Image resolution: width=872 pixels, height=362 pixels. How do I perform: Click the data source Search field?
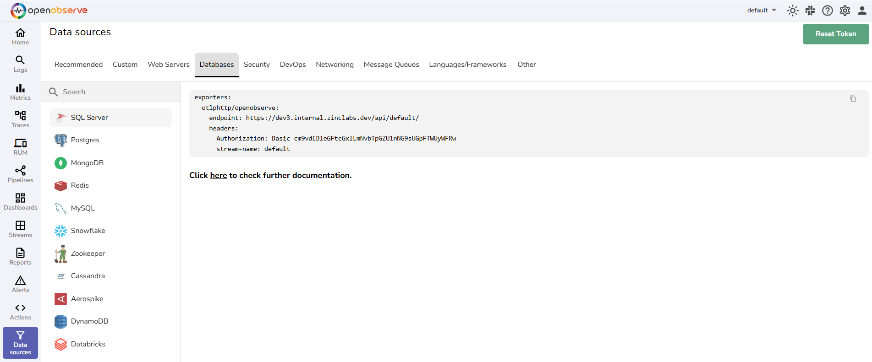point(115,92)
